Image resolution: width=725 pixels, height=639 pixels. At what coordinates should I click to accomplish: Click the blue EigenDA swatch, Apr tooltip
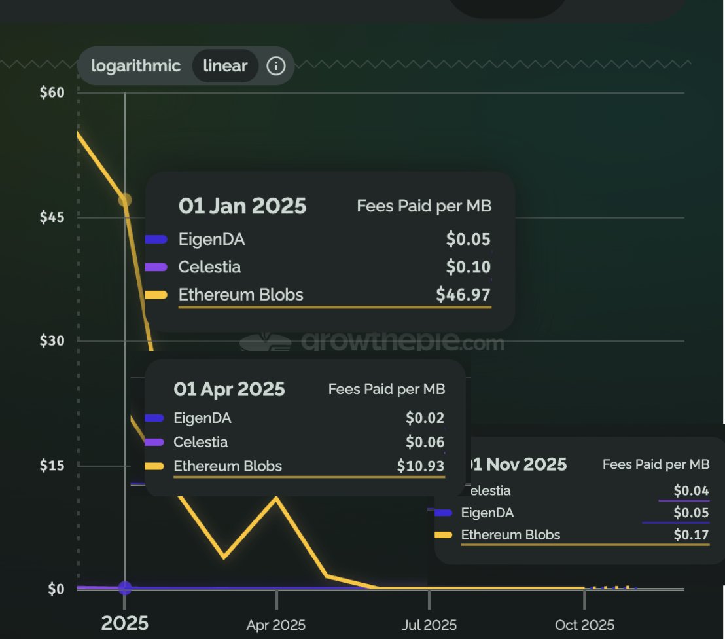point(154,418)
